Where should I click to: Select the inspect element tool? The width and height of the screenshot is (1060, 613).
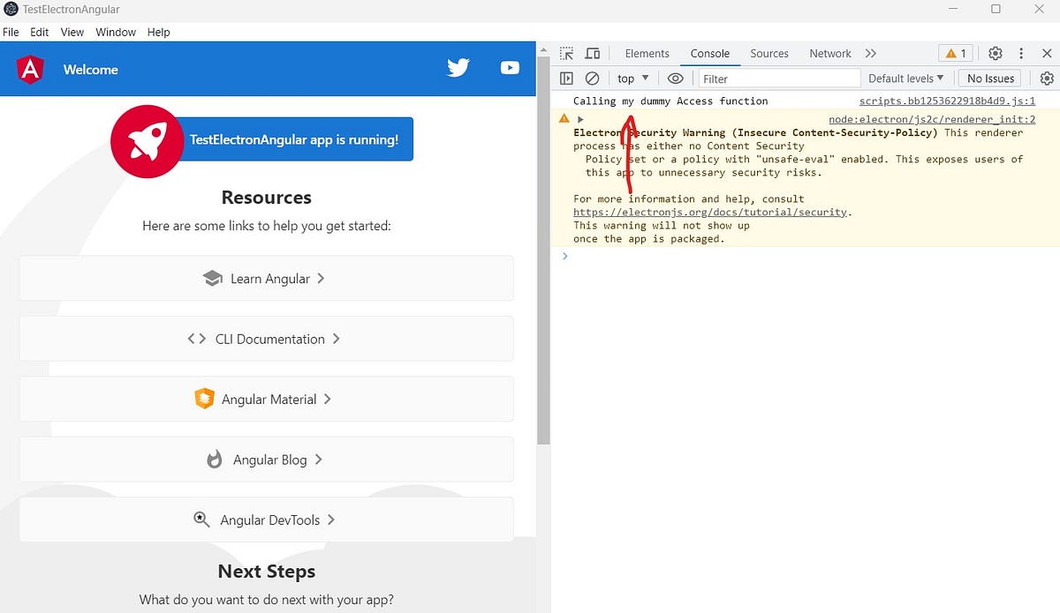tap(566, 53)
